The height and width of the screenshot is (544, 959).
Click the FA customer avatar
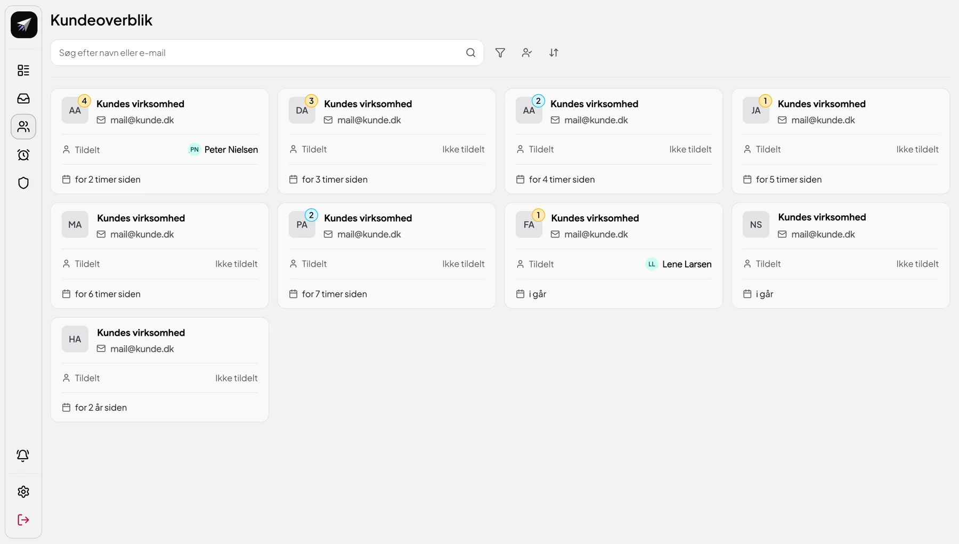point(529,225)
